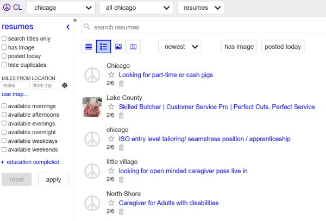Check the sidebar 'has image' checkbox
This screenshot has width=326, height=221.
point(4,47)
